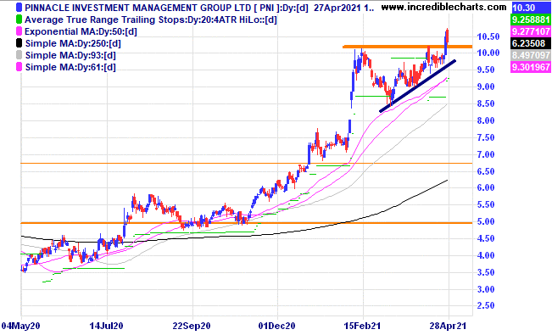Image resolution: width=552 pixels, height=335 pixels.
Task: Click the green 9.258881 value box
Action: (x=531, y=20)
